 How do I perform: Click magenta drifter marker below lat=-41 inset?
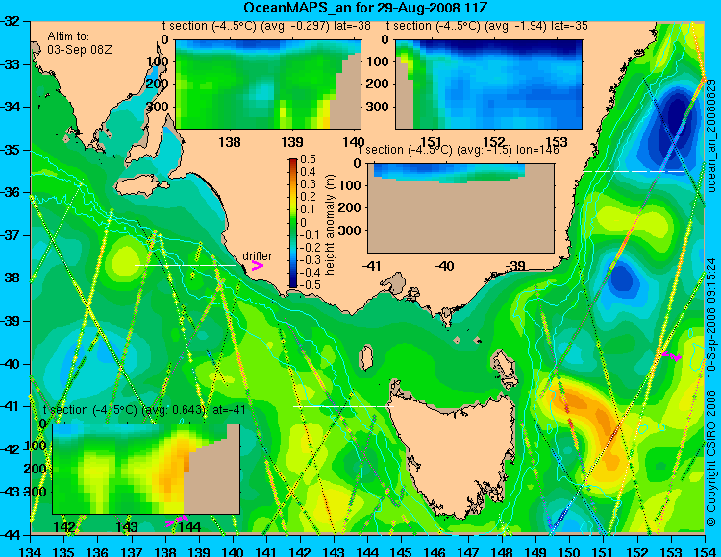(x=177, y=521)
